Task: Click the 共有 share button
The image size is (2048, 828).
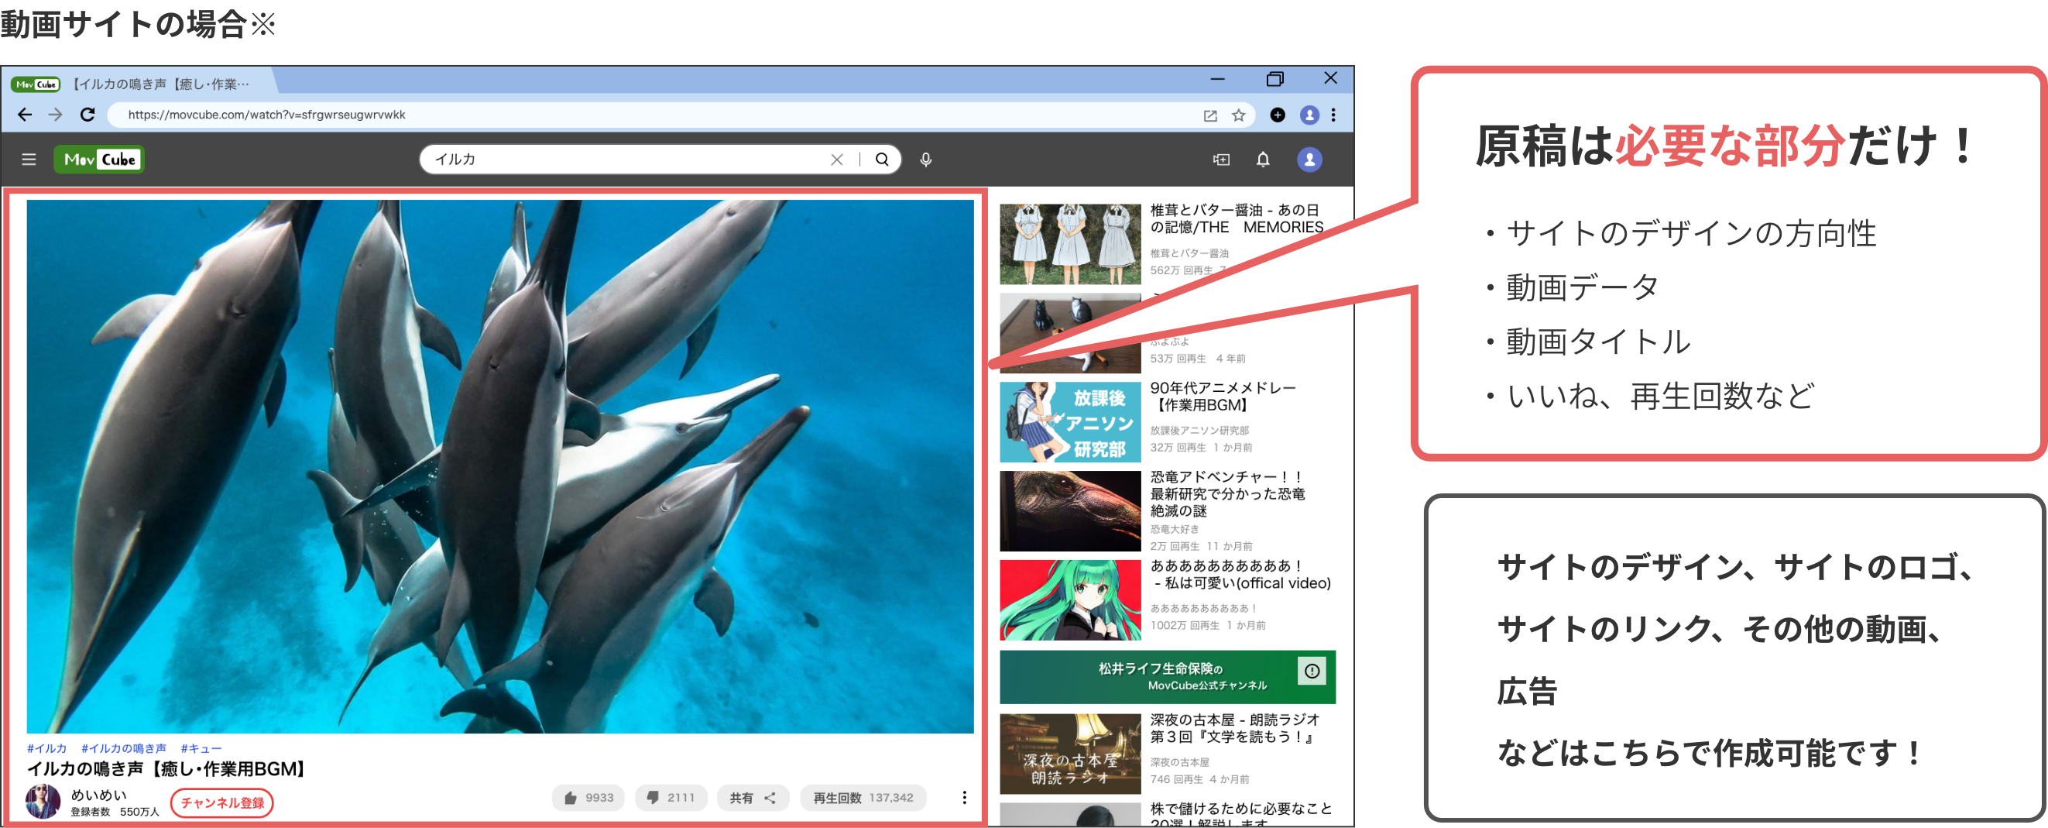Action: click(x=753, y=798)
